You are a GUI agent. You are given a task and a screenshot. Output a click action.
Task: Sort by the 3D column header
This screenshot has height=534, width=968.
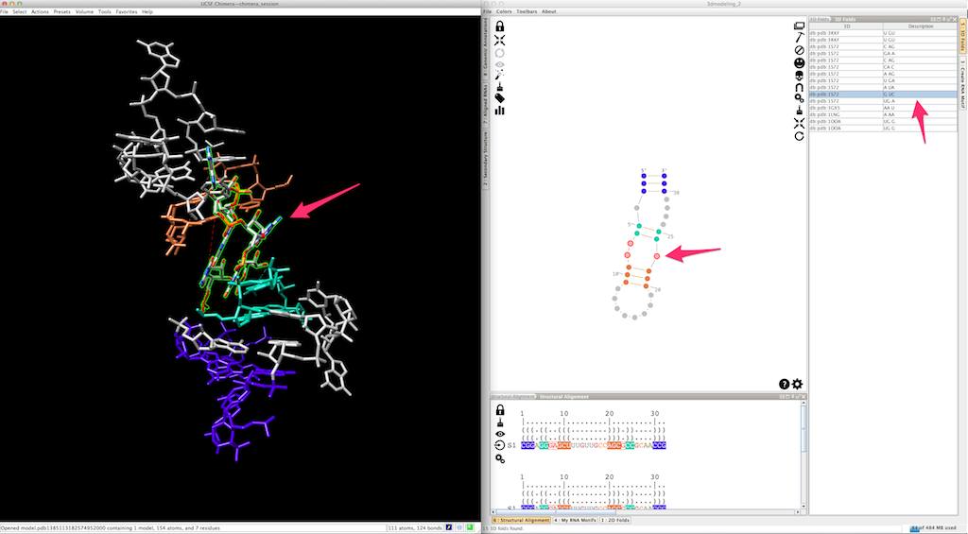846,26
